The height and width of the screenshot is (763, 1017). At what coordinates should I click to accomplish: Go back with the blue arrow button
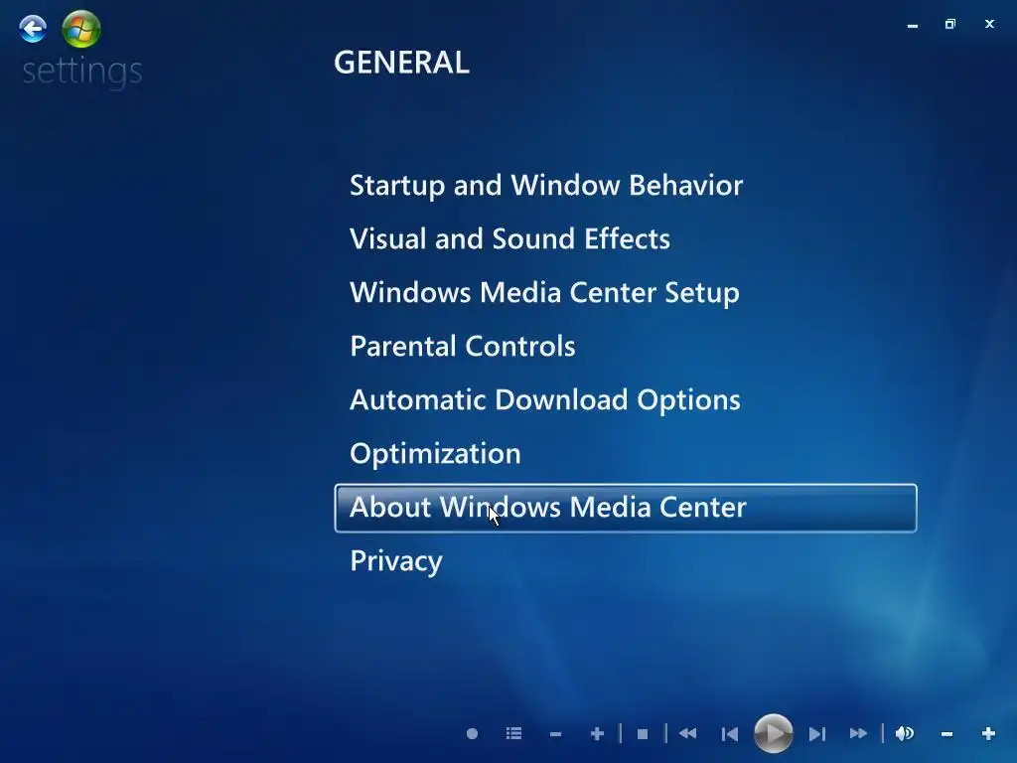pyautogui.click(x=33, y=29)
